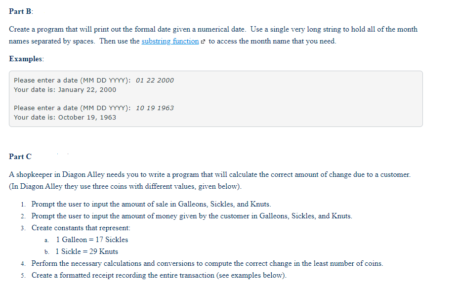Screen dimensions: 458x289
Task: Click list item 4 about least number of coins
Action: [x=207, y=263]
